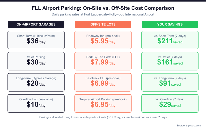
Task: Choose the FastTrack FLL $6.99/day card
Action: pos(103,82)
